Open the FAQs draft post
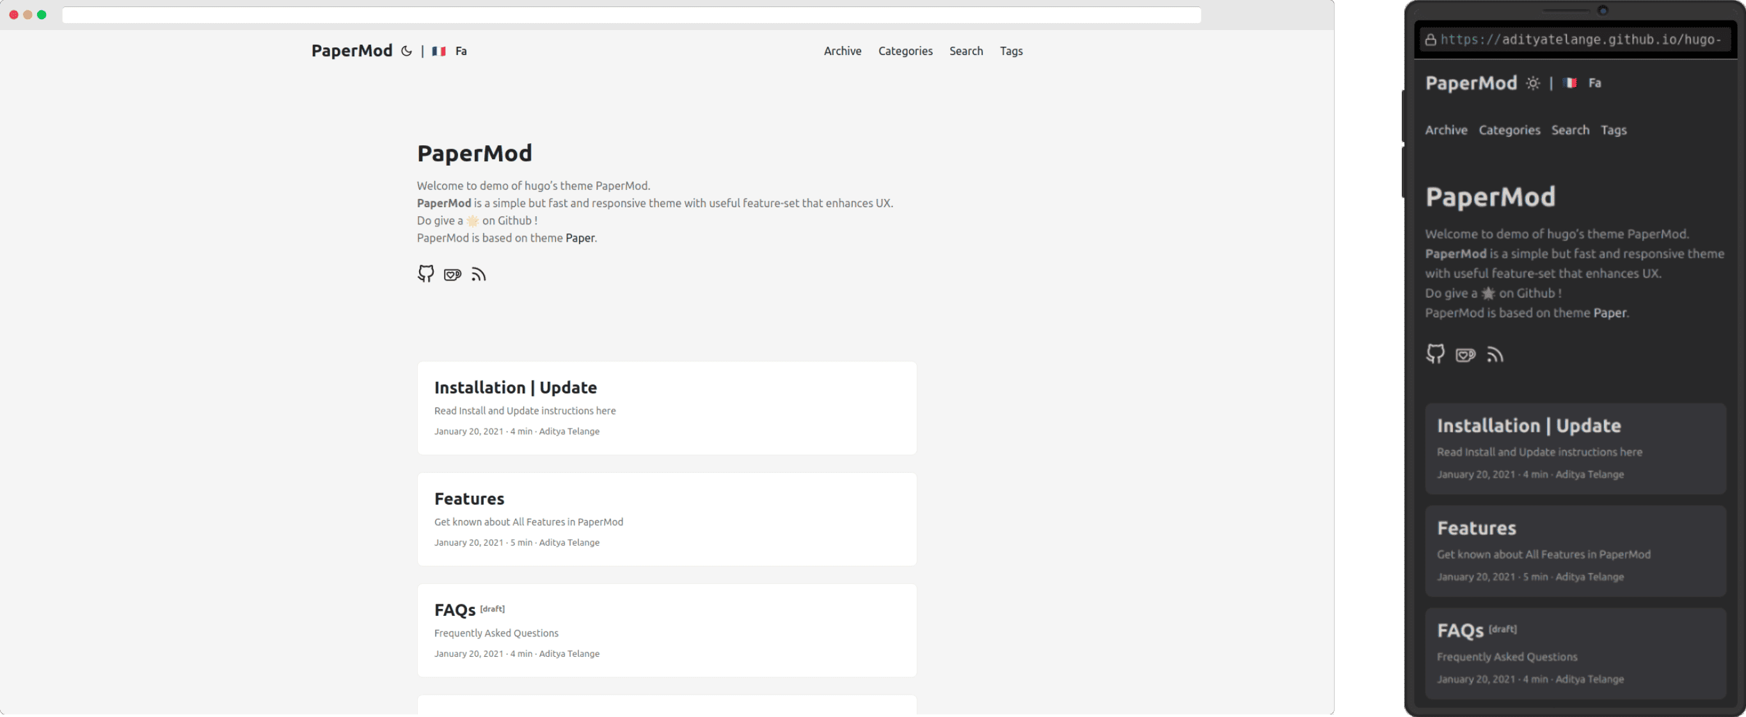Image resolution: width=1746 pixels, height=717 pixels. pos(454,610)
